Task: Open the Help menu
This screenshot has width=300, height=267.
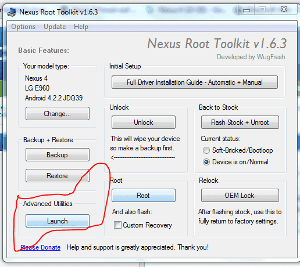Action: point(81,27)
